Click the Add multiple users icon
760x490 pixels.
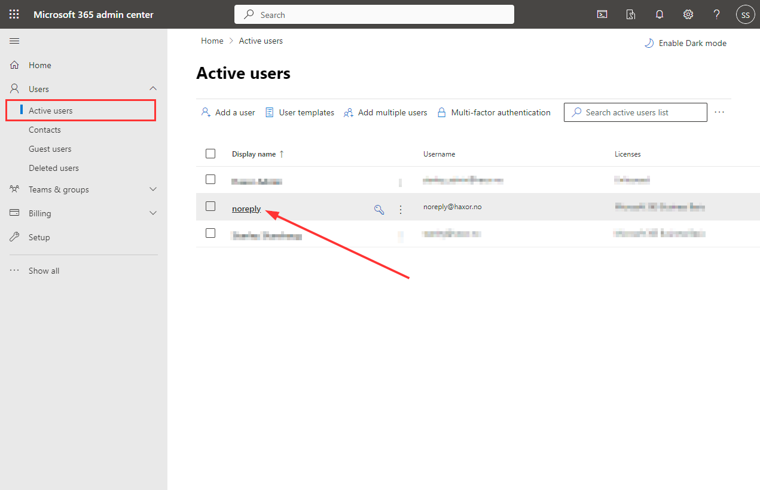pyautogui.click(x=348, y=112)
